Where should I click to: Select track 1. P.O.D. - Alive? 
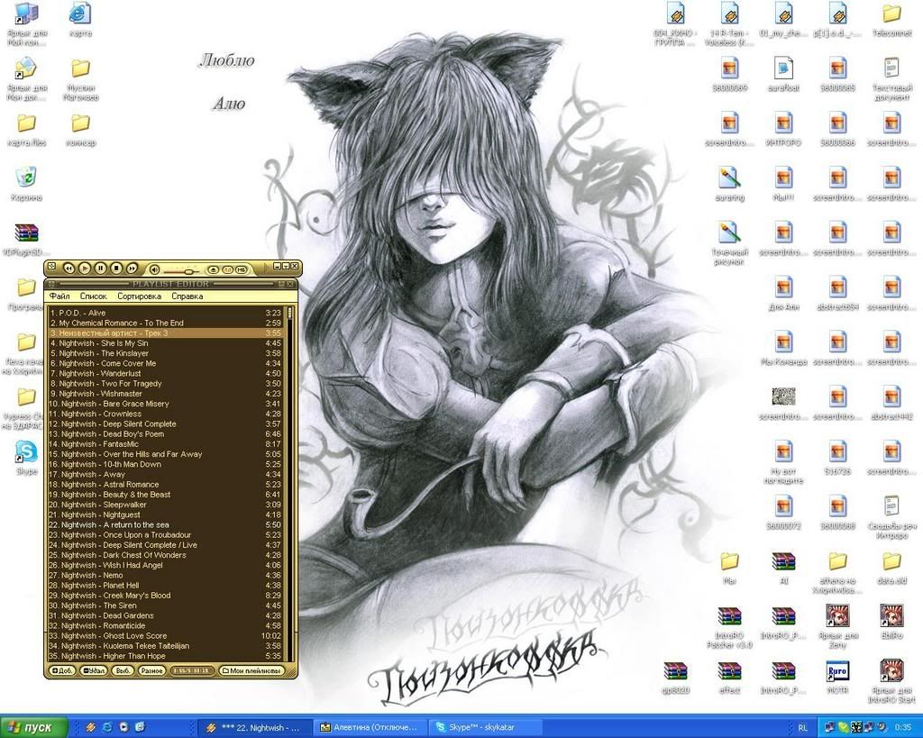click(166, 313)
